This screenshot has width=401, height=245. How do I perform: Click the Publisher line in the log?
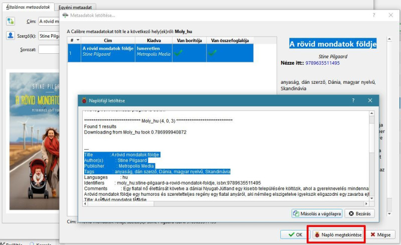click(x=119, y=166)
